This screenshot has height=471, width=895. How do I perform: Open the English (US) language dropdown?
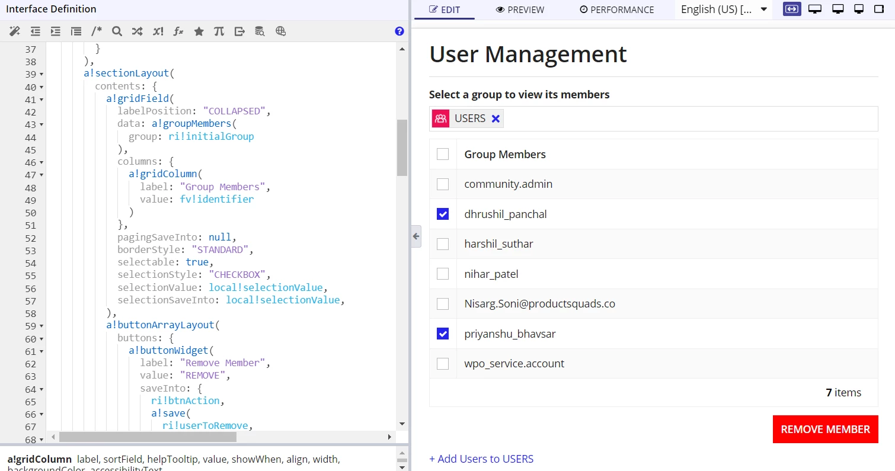tap(723, 9)
